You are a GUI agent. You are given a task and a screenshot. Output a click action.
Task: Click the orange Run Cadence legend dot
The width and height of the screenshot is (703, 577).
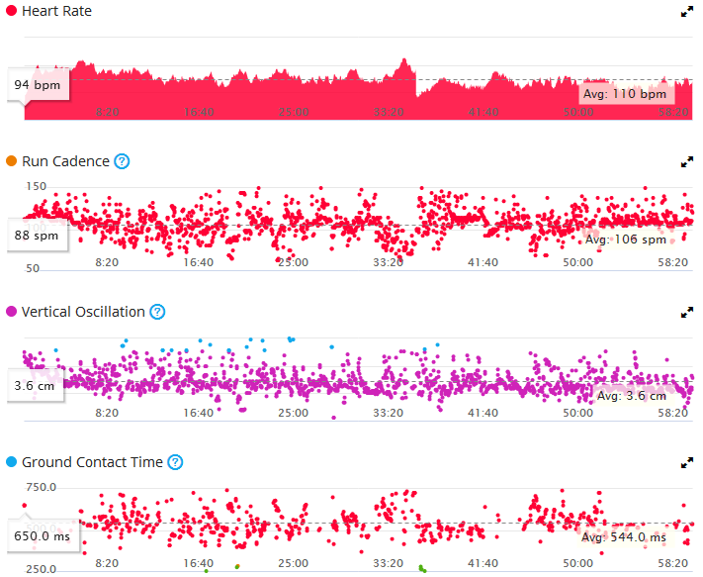click(11, 161)
